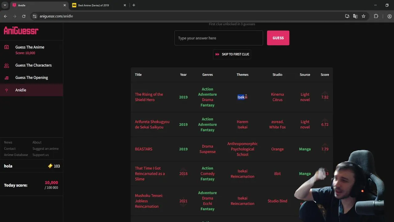
Task: Close the Anidle browser tab
Action: click(65, 5)
